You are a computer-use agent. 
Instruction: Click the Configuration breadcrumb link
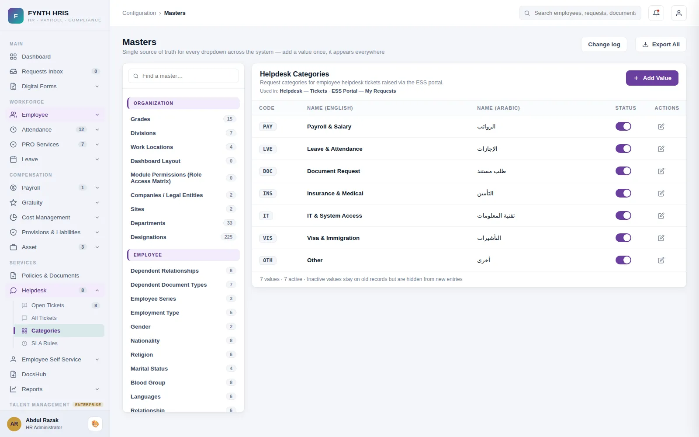point(139,13)
